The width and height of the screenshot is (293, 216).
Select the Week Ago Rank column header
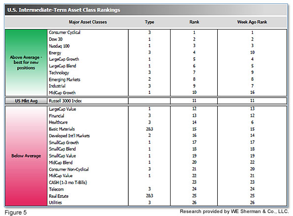(252, 22)
